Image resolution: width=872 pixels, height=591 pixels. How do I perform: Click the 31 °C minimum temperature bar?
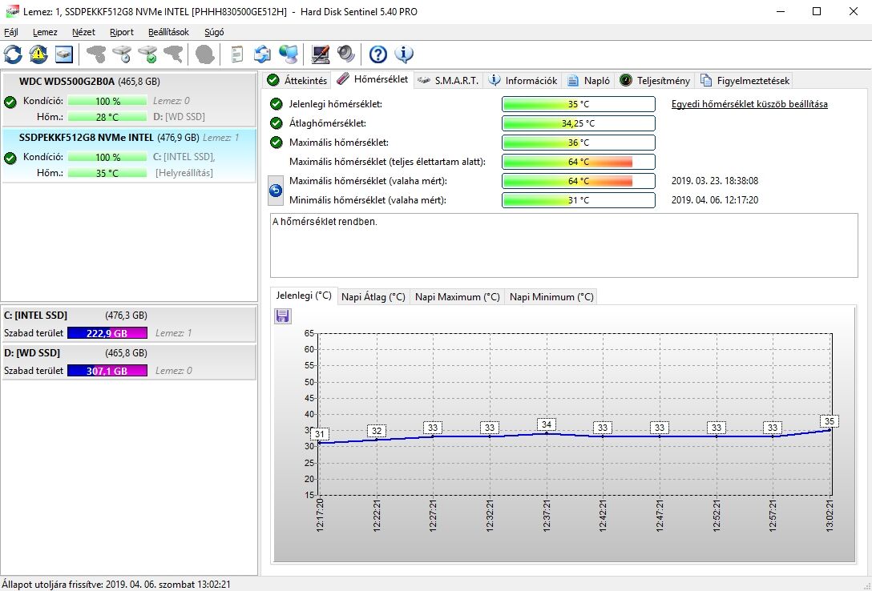pos(579,200)
